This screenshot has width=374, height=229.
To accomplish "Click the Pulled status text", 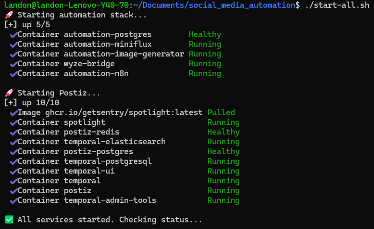I will pos(221,112).
